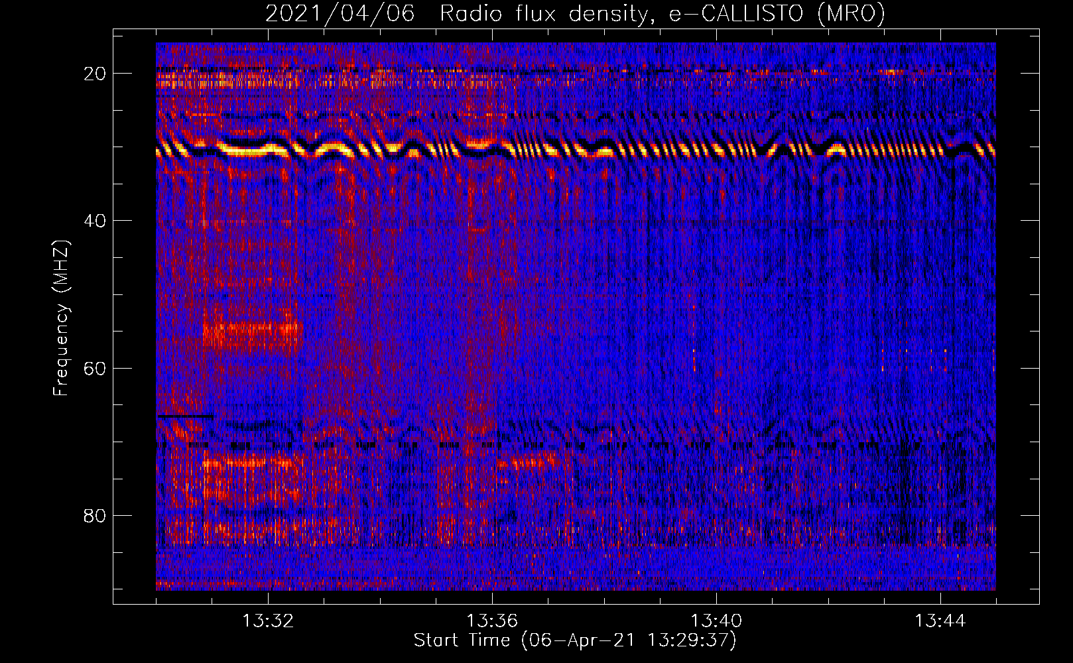Click the frequency tick label '40'
This screenshot has height=663, width=1073.
click(95, 221)
